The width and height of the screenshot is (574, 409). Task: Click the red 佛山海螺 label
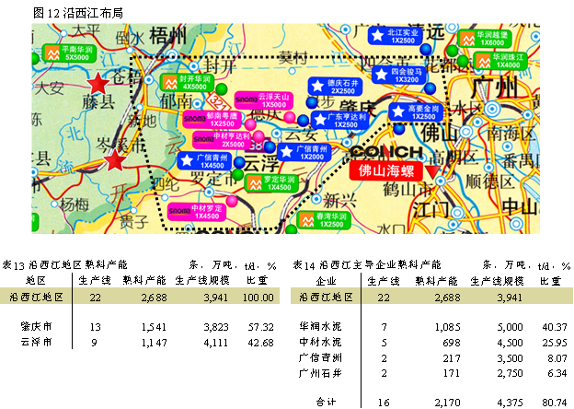point(386,170)
